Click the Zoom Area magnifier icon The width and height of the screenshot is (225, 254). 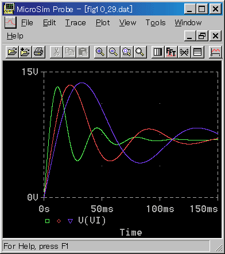[x=127, y=52]
